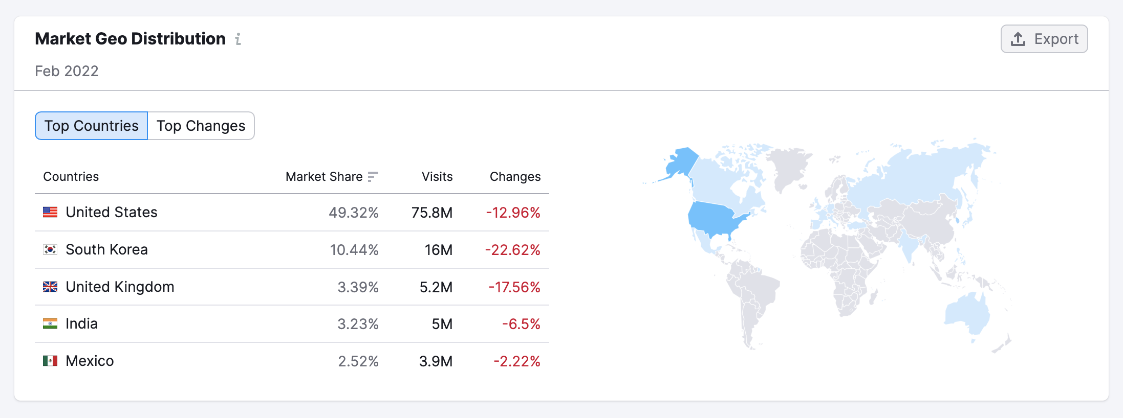Select the India country name
The image size is (1123, 418).
(x=81, y=323)
